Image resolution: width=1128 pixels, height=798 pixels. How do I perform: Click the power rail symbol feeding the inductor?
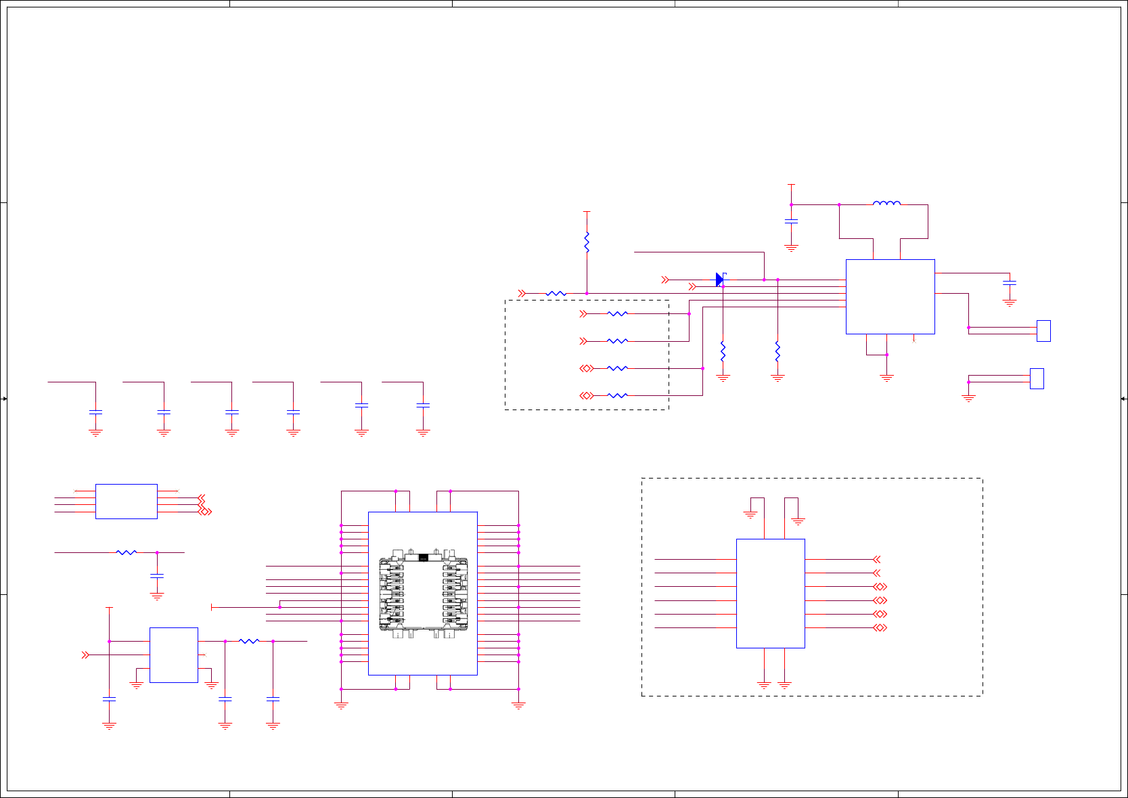point(791,184)
